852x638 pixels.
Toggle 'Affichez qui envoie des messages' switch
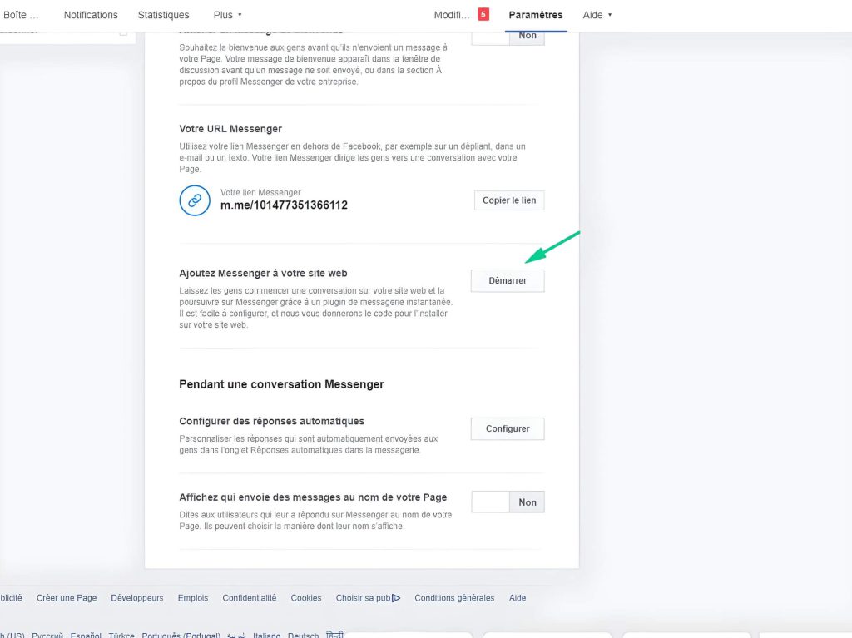508,502
